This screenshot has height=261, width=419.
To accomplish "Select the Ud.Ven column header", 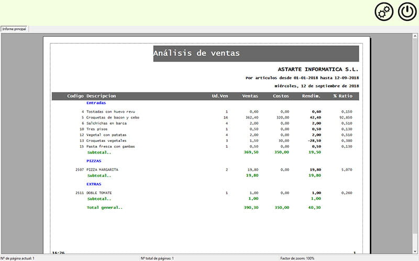I will [219, 96].
